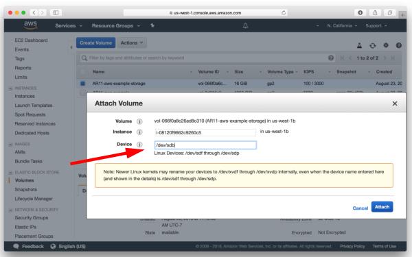Image resolution: width=412 pixels, height=257 pixels.
Task: Open Snapshots in the sidebar
Action: pos(26,189)
